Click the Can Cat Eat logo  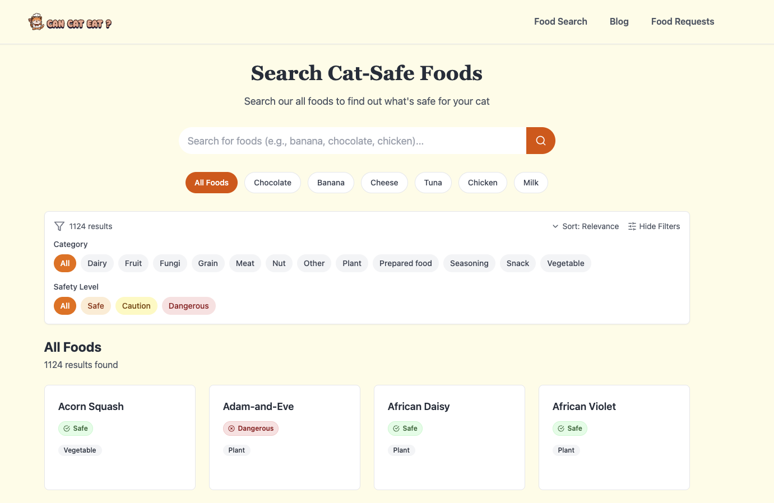coord(70,22)
